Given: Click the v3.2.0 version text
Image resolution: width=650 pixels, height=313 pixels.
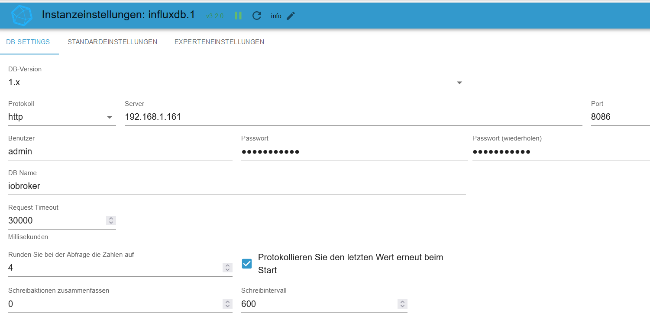Looking at the screenshot, I should click(x=215, y=16).
